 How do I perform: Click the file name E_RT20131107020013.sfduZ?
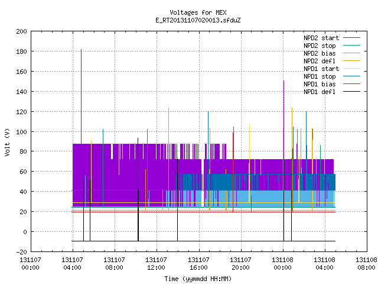coord(198,20)
